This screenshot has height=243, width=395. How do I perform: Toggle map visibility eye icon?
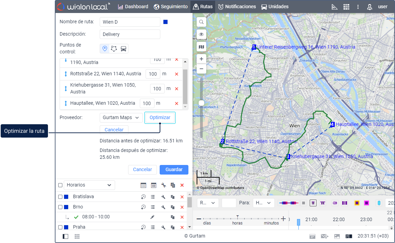(201, 34)
